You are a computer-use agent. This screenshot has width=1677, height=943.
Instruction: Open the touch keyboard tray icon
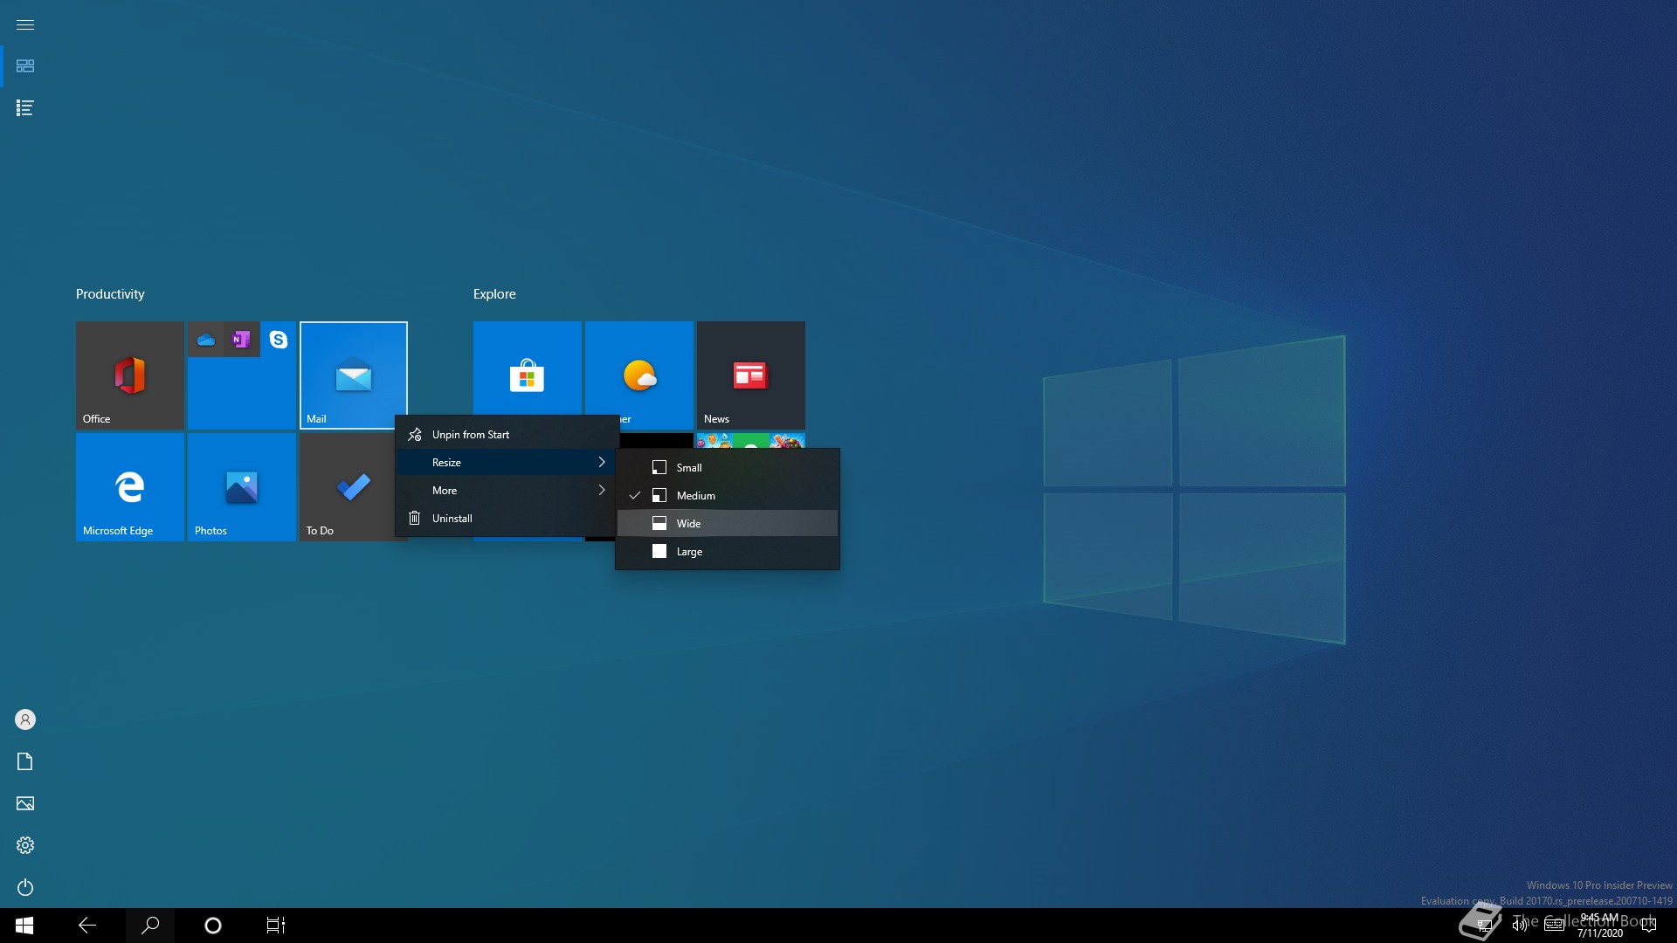pyautogui.click(x=1555, y=926)
